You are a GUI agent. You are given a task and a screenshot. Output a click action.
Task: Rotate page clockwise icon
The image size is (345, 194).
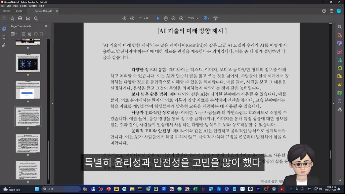click(x=42, y=34)
